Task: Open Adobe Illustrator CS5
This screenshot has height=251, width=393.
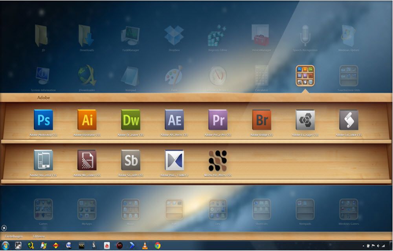Action: 87,120
